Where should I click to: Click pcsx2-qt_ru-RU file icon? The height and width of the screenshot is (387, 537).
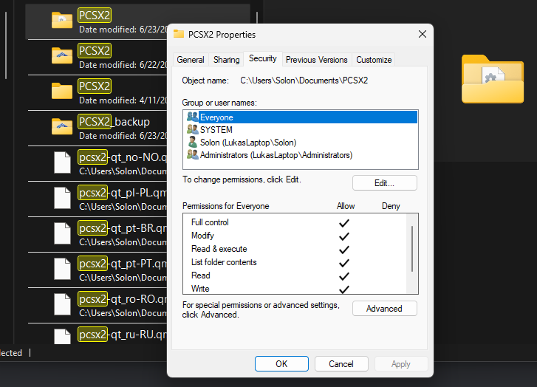click(62, 337)
